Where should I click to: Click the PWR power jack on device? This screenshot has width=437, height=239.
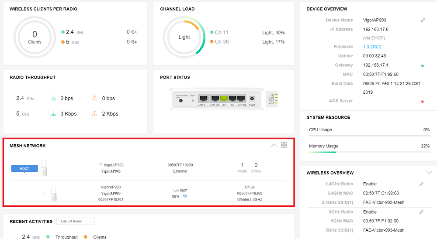pyautogui.click(x=252, y=99)
